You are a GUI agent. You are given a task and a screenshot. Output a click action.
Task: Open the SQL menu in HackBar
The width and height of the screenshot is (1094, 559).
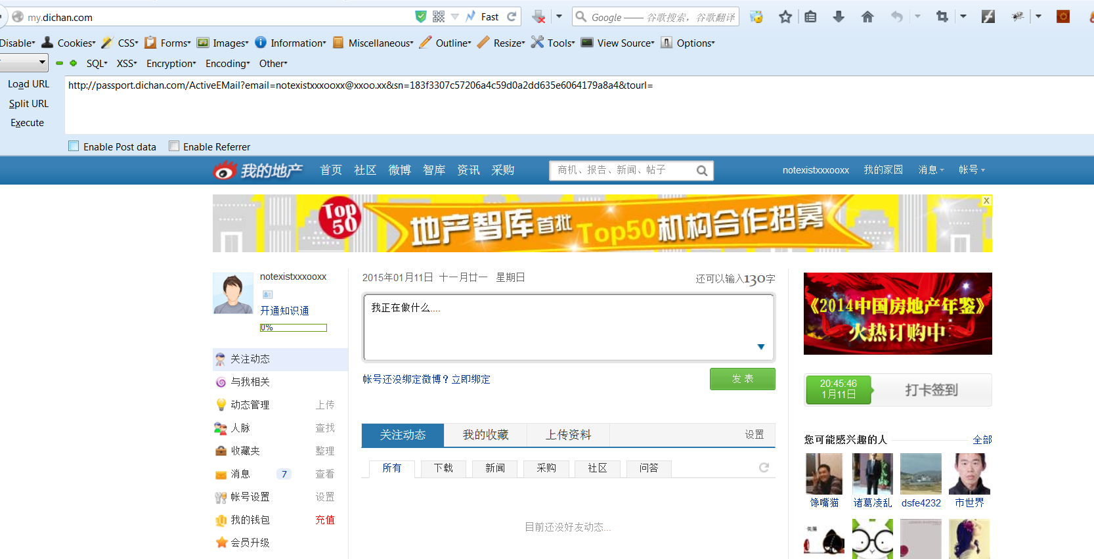click(x=97, y=63)
